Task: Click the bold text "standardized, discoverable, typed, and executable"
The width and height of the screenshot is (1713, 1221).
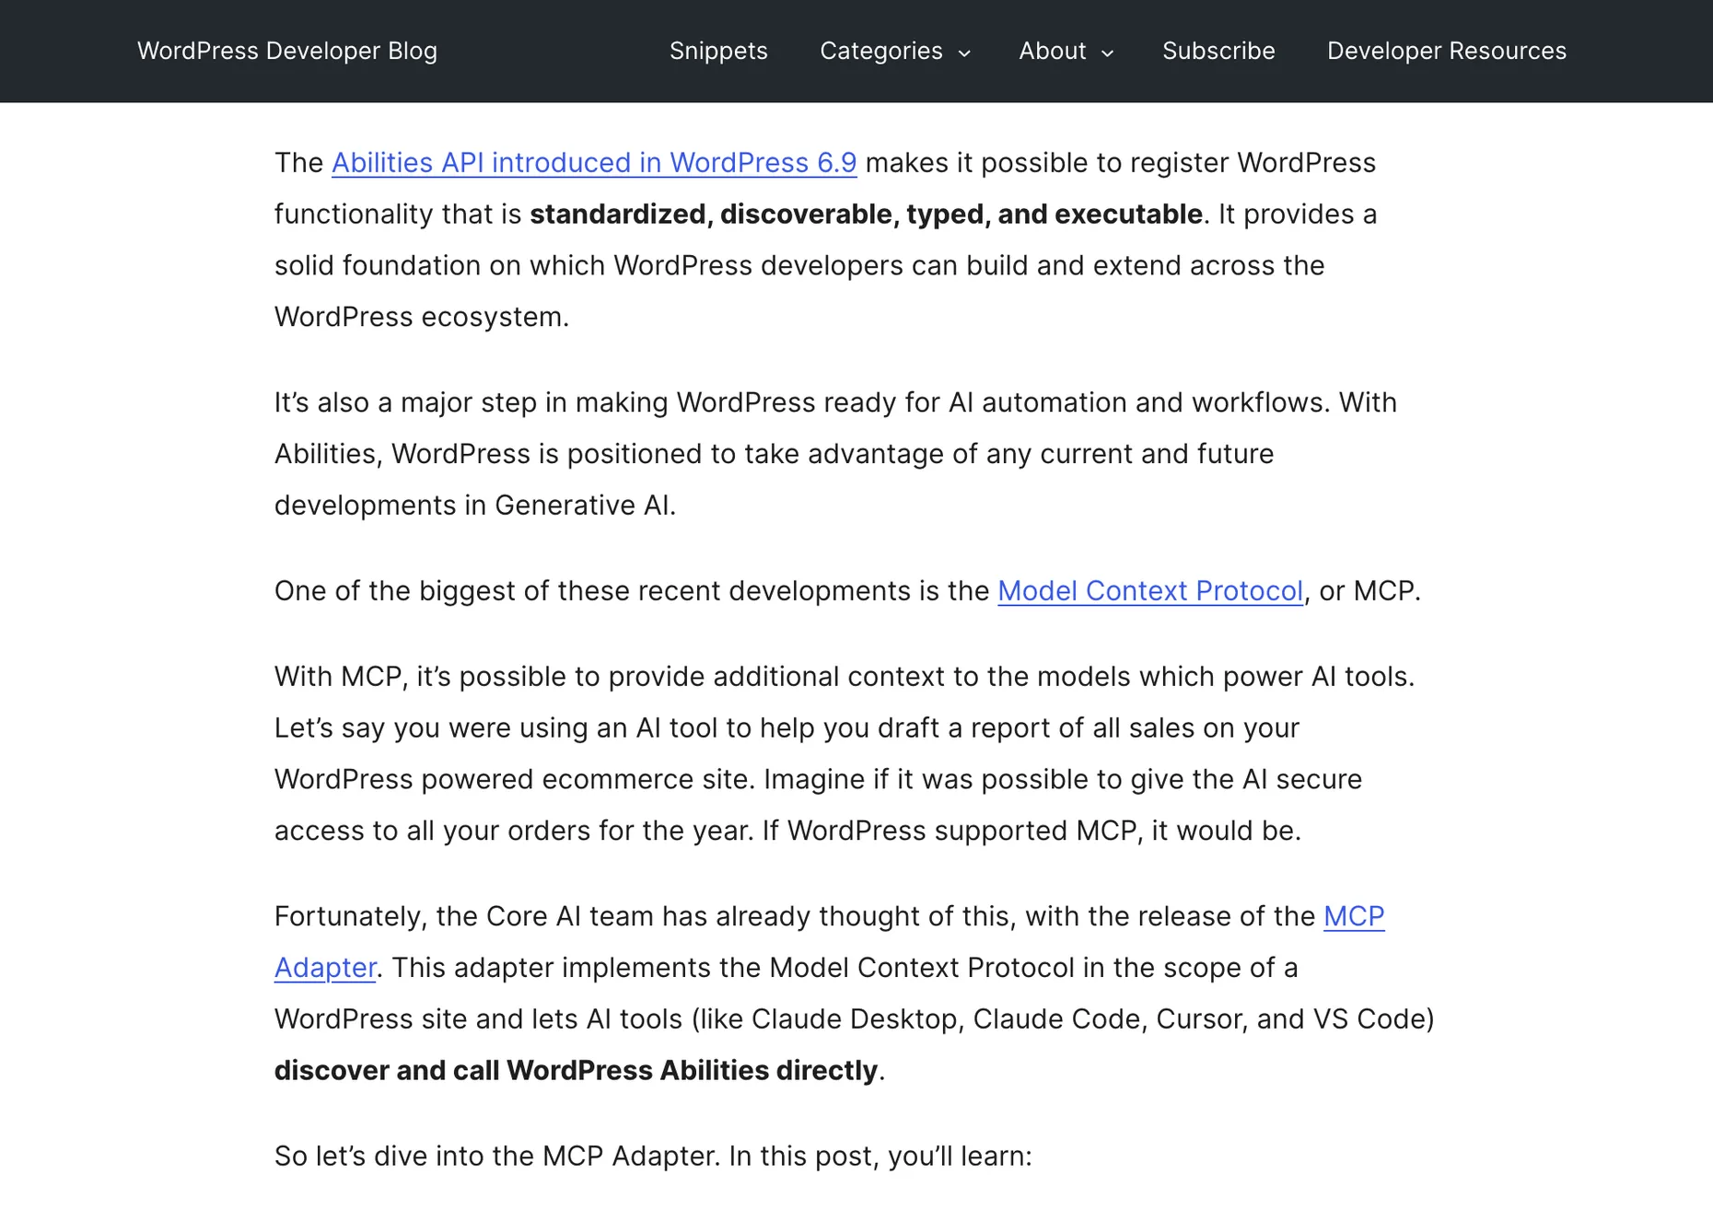Action: [866, 214]
